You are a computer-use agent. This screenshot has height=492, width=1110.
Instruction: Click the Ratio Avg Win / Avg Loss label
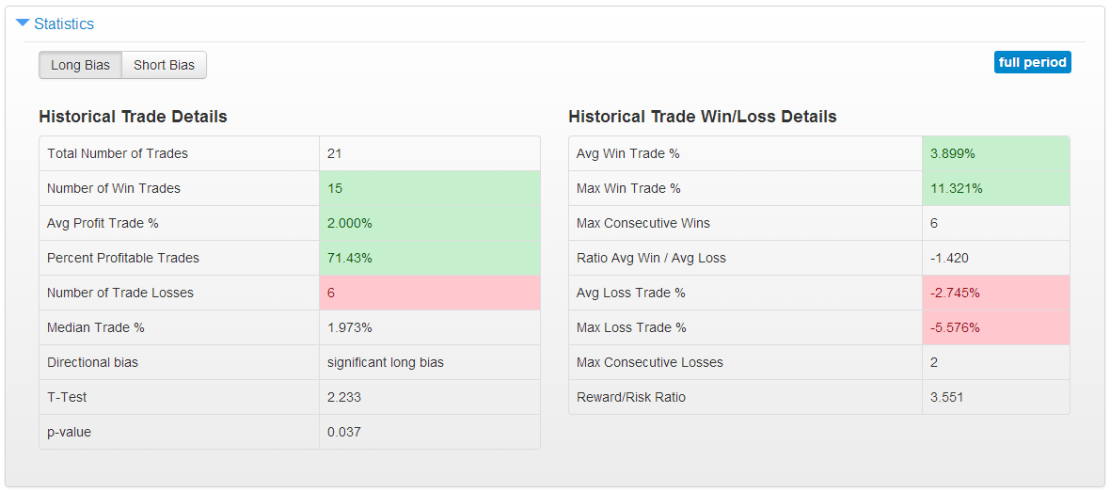(651, 258)
